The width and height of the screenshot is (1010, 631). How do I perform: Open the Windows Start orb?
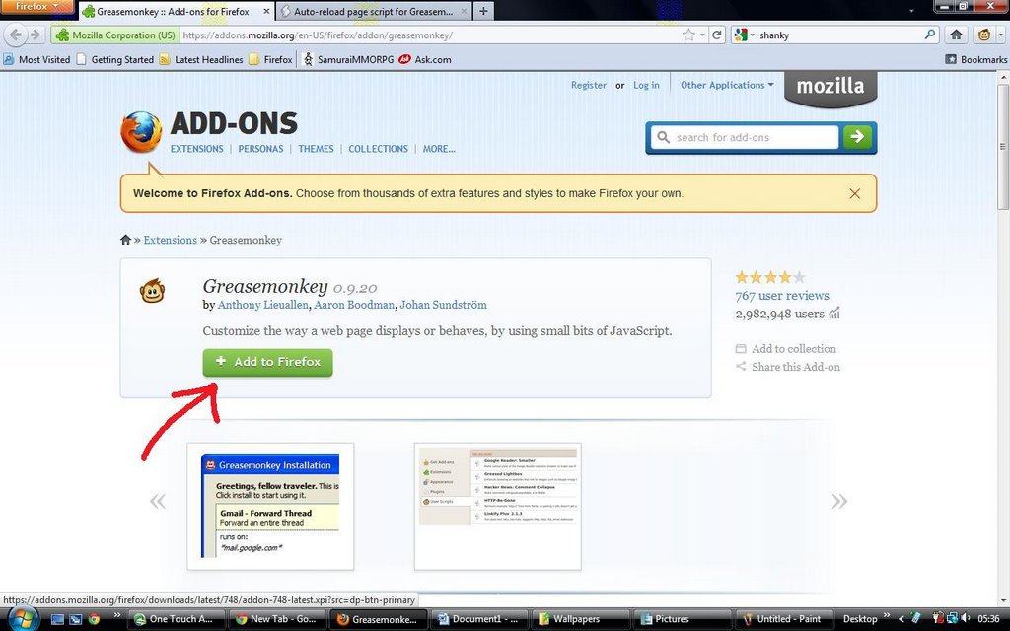click(x=22, y=618)
